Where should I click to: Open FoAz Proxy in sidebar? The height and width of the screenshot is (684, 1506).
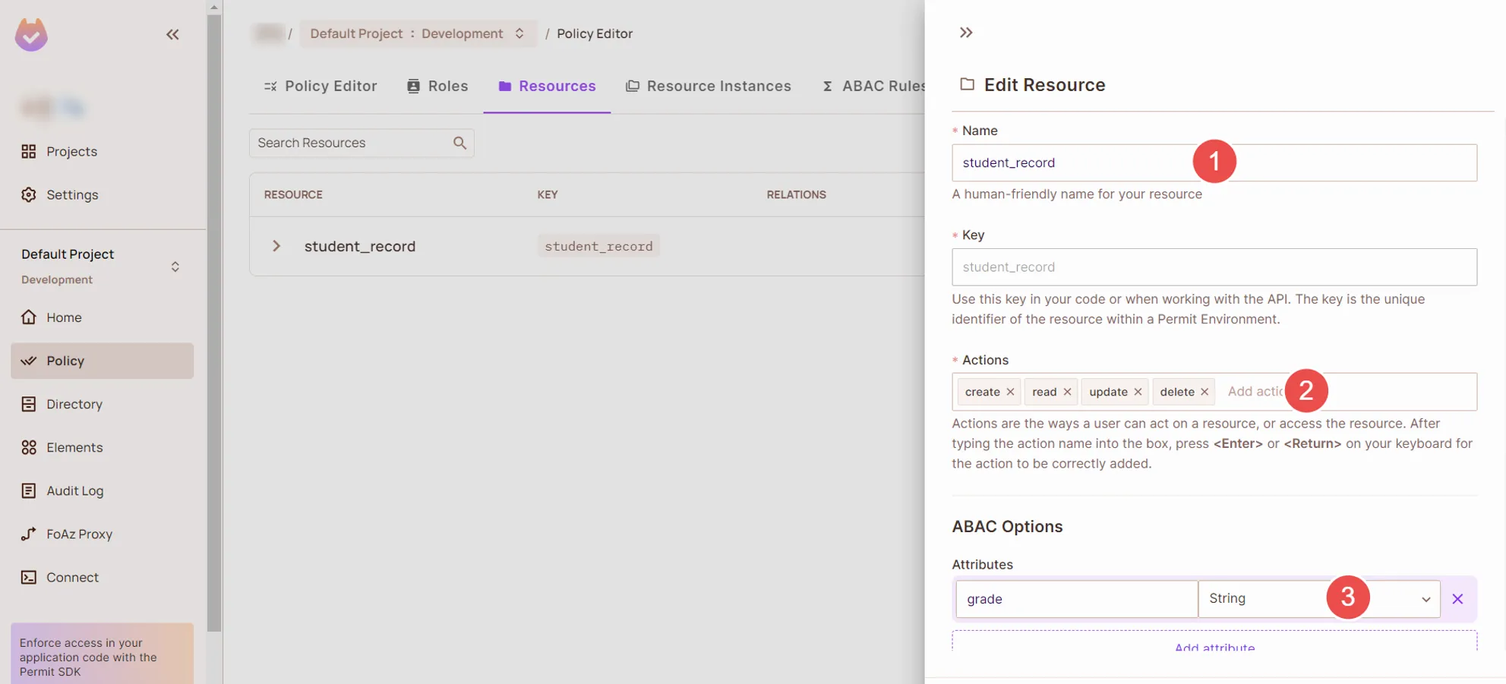coord(79,534)
